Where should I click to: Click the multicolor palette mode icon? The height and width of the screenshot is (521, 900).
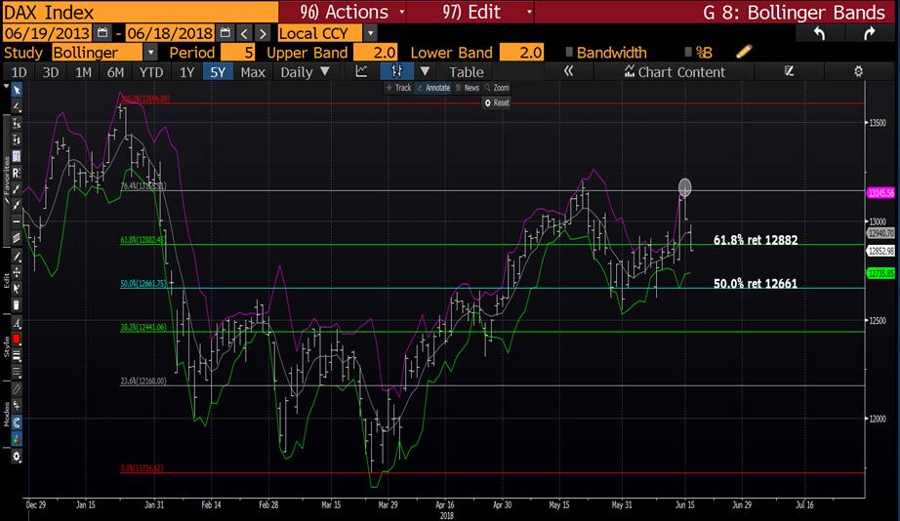click(17, 439)
